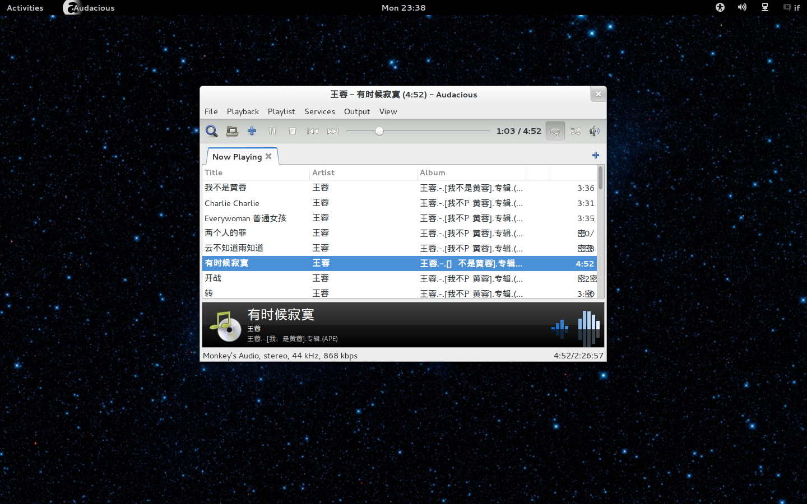Select the song 两个人的罪
This screenshot has width=807, height=504.
coord(225,233)
